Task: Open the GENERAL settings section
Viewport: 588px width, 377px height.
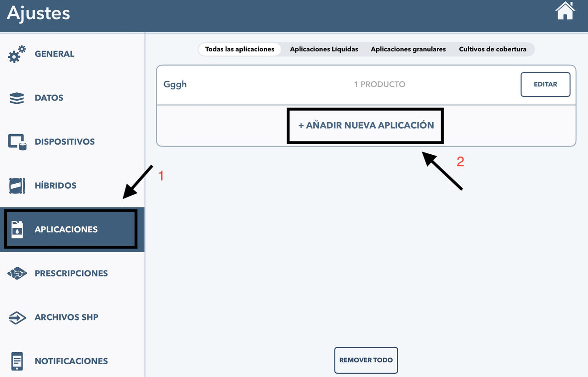Action: click(x=72, y=54)
